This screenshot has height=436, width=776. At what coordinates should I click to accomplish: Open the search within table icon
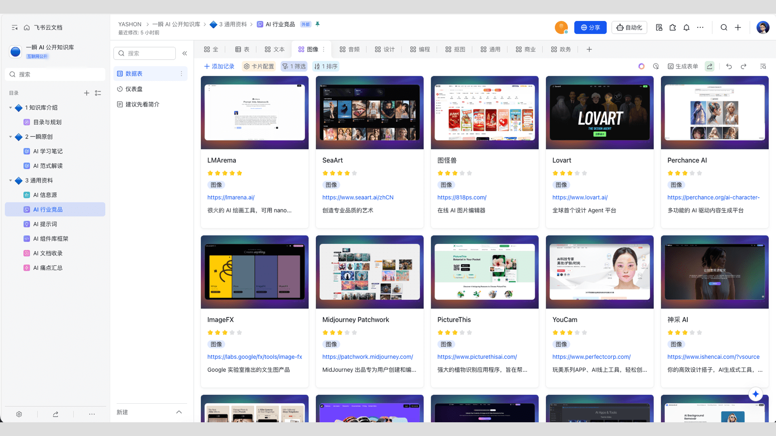(x=763, y=66)
